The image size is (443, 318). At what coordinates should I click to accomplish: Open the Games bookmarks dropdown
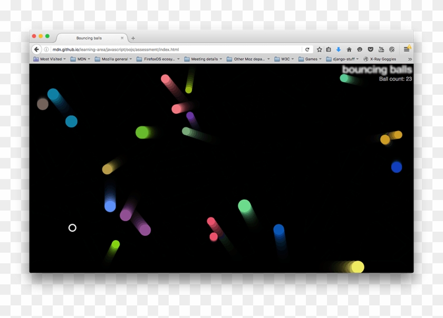[x=310, y=59]
